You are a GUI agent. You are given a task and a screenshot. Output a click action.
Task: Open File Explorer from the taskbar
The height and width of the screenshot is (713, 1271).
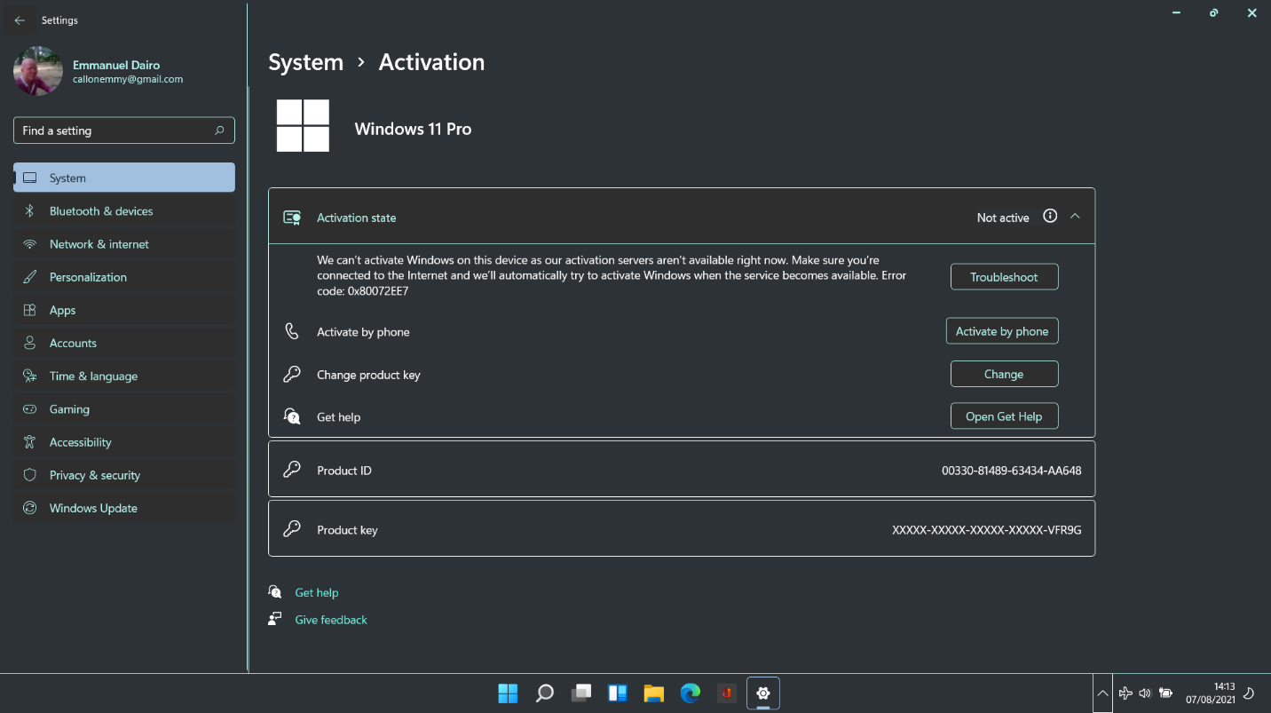pyautogui.click(x=653, y=693)
